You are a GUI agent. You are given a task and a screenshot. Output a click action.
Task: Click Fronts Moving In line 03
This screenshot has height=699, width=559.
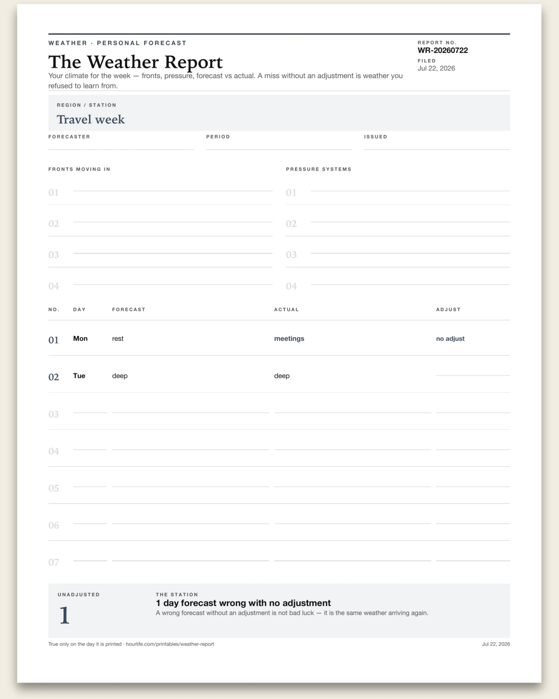tap(173, 249)
